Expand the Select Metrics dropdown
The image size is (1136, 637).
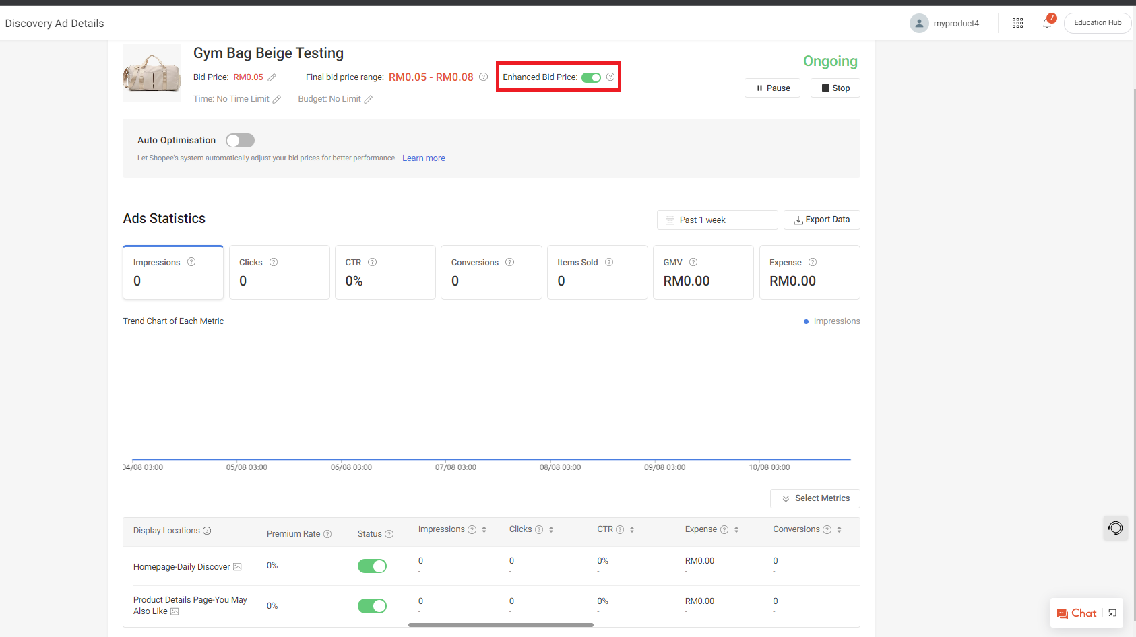tap(815, 498)
